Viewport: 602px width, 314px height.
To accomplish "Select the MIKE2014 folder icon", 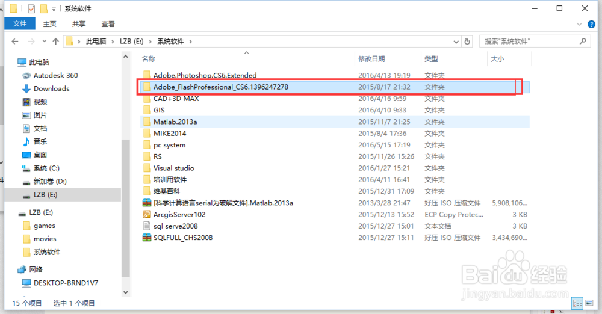I will click(x=147, y=133).
